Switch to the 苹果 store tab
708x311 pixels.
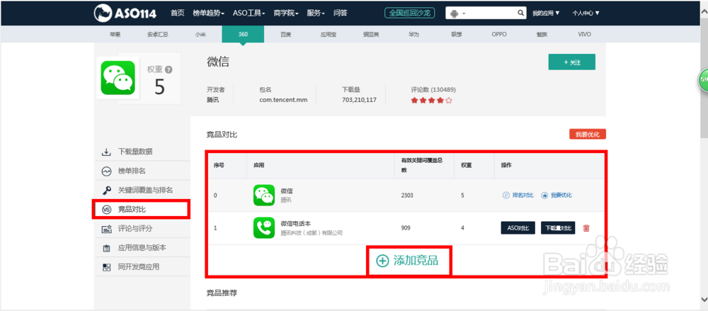pyautogui.click(x=115, y=34)
